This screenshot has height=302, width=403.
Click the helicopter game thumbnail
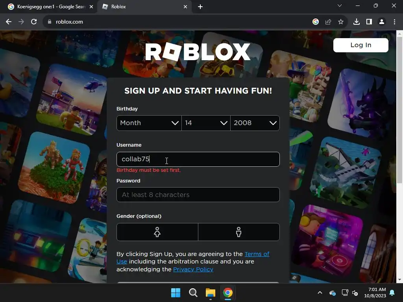72,100
